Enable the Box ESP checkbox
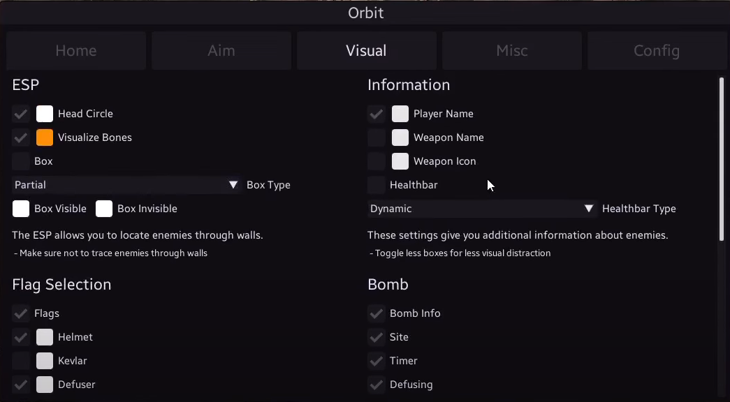The height and width of the screenshot is (402, 730). 21,161
